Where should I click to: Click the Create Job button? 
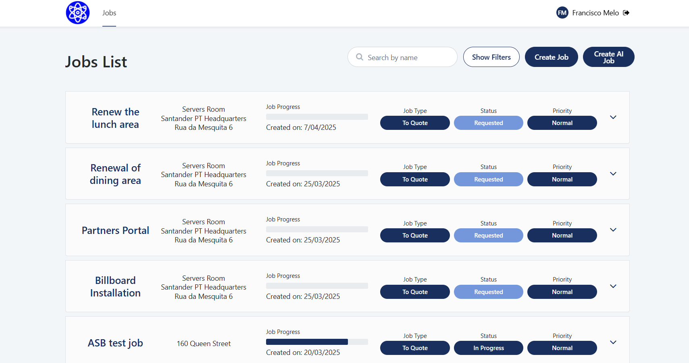point(551,57)
